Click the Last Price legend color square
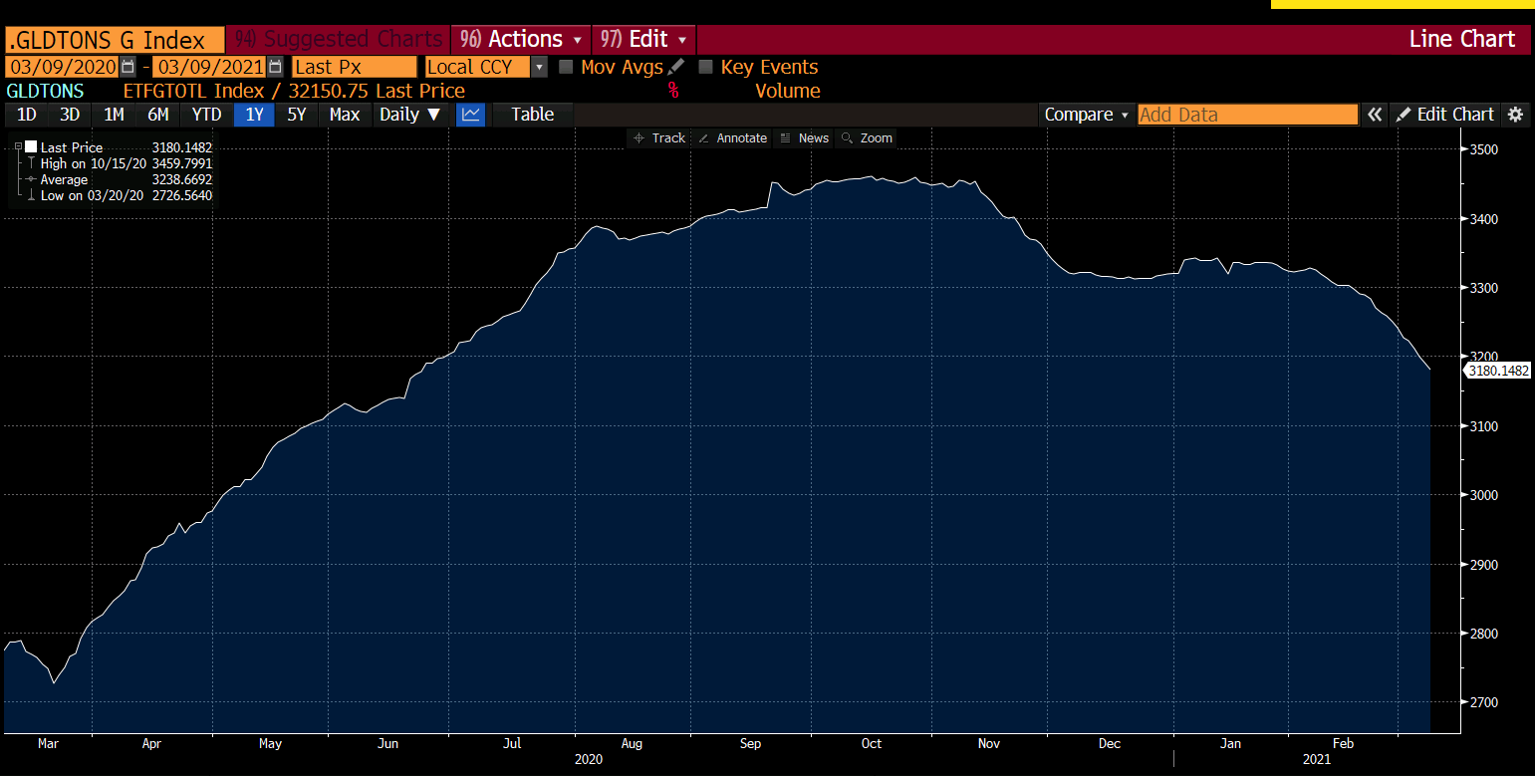Viewport: 1535px width, 776px height. pos(31,147)
